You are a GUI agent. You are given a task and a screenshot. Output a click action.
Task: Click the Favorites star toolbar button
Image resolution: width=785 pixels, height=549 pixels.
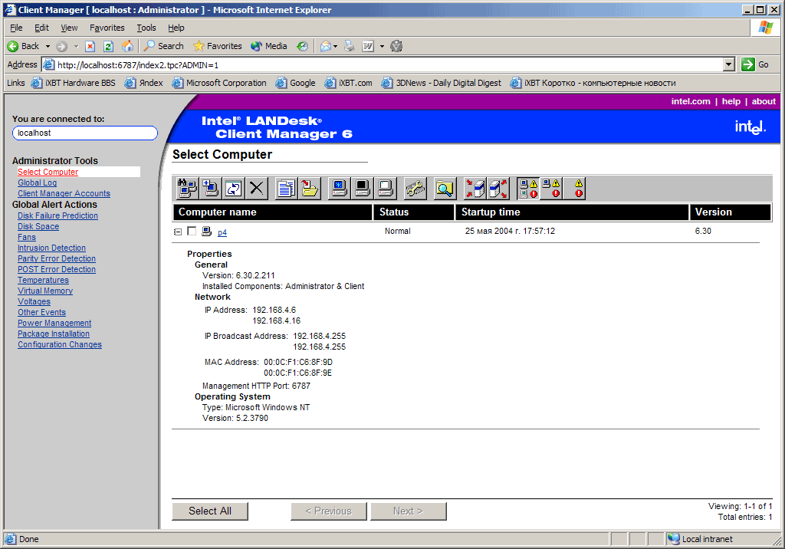point(217,46)
